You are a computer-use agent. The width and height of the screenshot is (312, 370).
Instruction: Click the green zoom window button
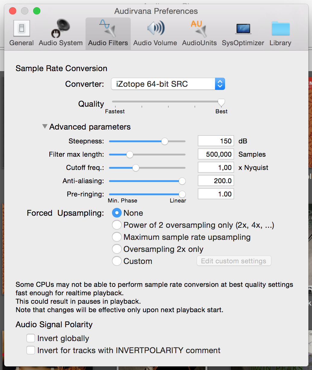(37, 11)
